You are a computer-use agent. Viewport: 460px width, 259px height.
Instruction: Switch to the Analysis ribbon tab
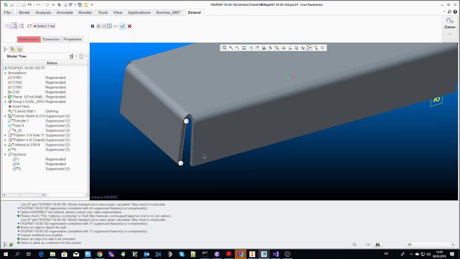point(43,13)
